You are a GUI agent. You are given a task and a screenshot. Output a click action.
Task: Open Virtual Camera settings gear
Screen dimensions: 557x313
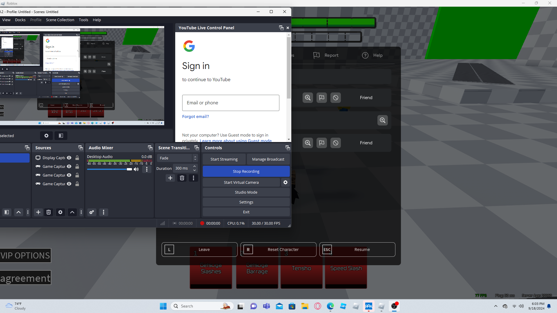[285, 182]
